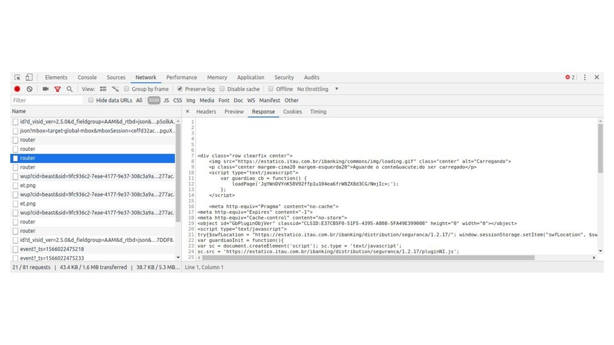Image resolution: width=614 pixels, height=345 pixels.
Task: Toggle the XHR filter
Action: [x=154, y=101]
